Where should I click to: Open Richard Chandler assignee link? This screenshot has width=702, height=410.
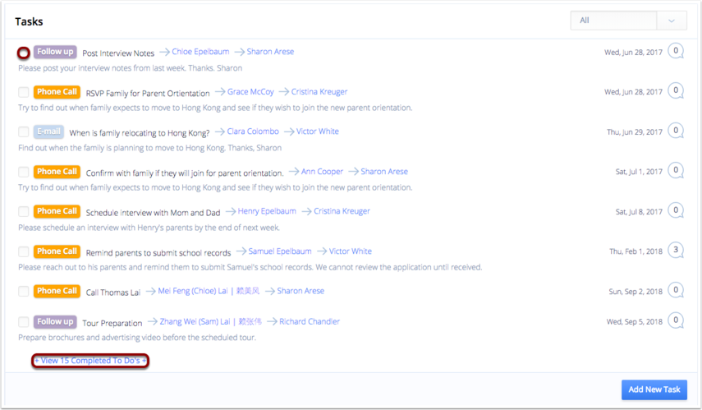click(x=310, y=322)
